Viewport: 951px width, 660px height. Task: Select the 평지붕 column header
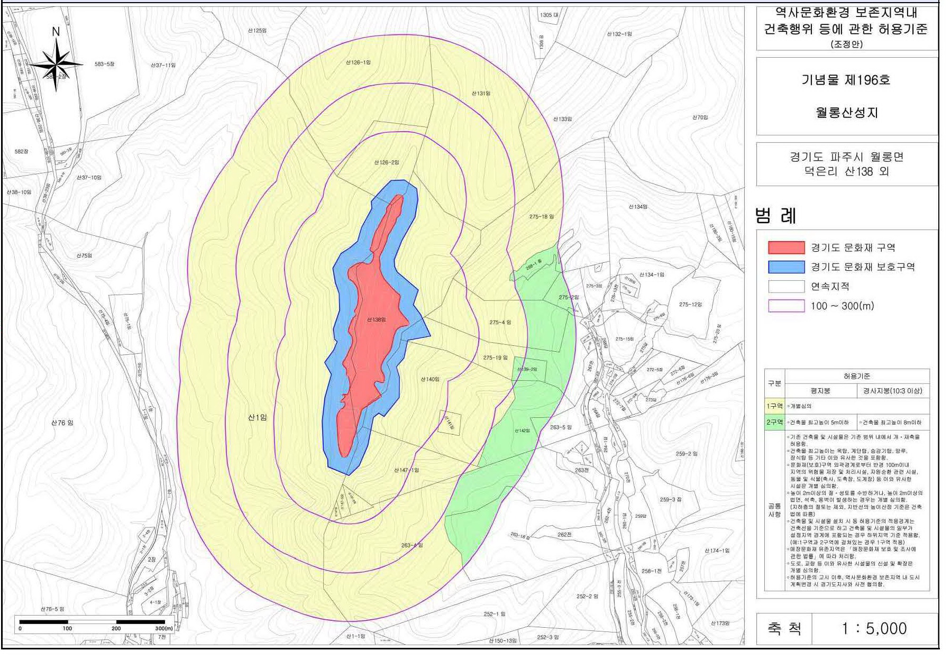click(820, 391)
